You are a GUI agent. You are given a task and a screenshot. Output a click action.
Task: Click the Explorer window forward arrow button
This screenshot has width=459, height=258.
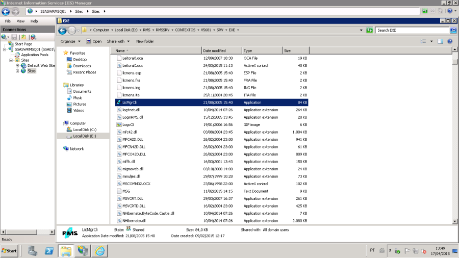[x=71, y=30]
